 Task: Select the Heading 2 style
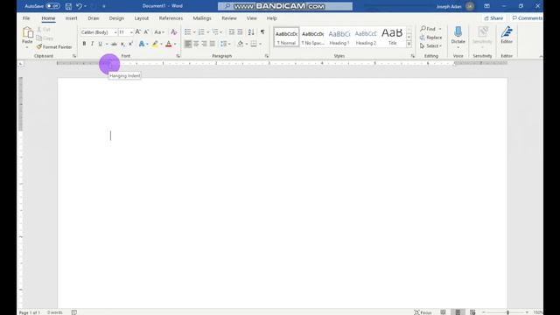click(366, 37)
